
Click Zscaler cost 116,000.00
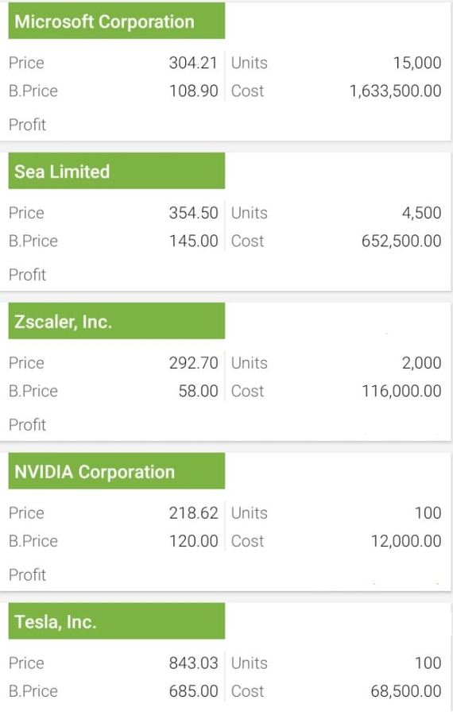401,391
